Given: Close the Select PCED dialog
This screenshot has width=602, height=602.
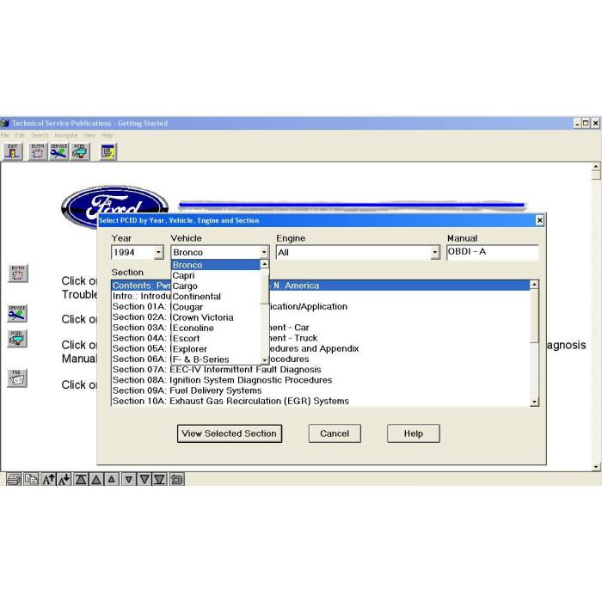Looking at the screenshot, I should (x=539, y=220).
